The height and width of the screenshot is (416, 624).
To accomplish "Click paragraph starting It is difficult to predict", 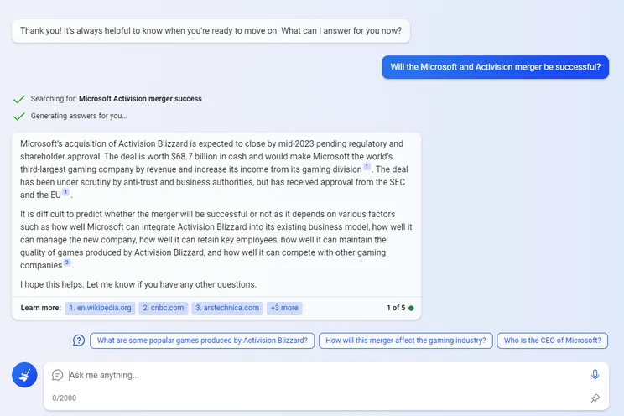I will (216, 240).
